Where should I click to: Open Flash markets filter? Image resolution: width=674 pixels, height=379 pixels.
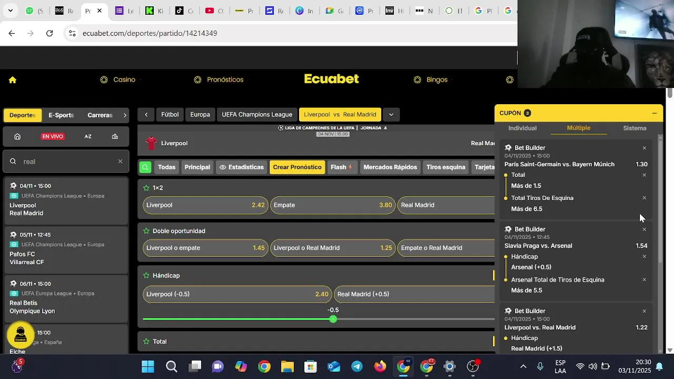tap(341, 167)
